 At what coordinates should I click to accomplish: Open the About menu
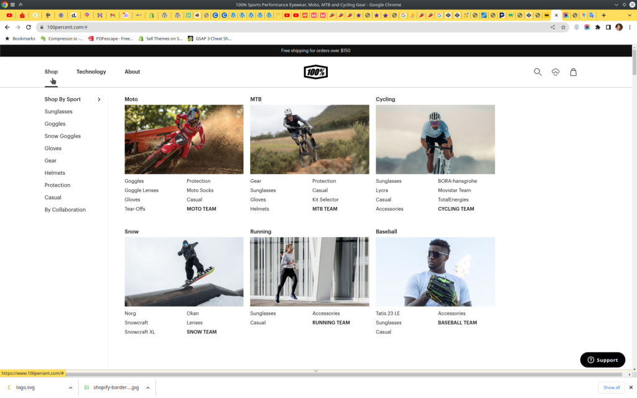pyautogui.click(x=132, y=72)
